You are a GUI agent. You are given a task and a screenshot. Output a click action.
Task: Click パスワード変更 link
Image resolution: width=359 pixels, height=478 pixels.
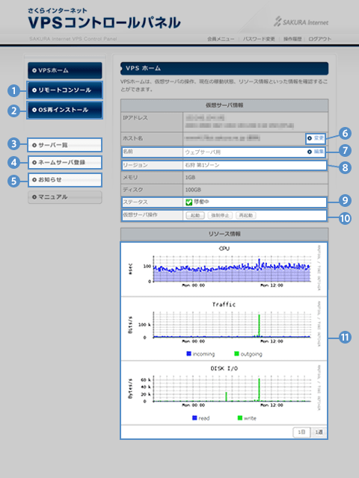(259, 39)
